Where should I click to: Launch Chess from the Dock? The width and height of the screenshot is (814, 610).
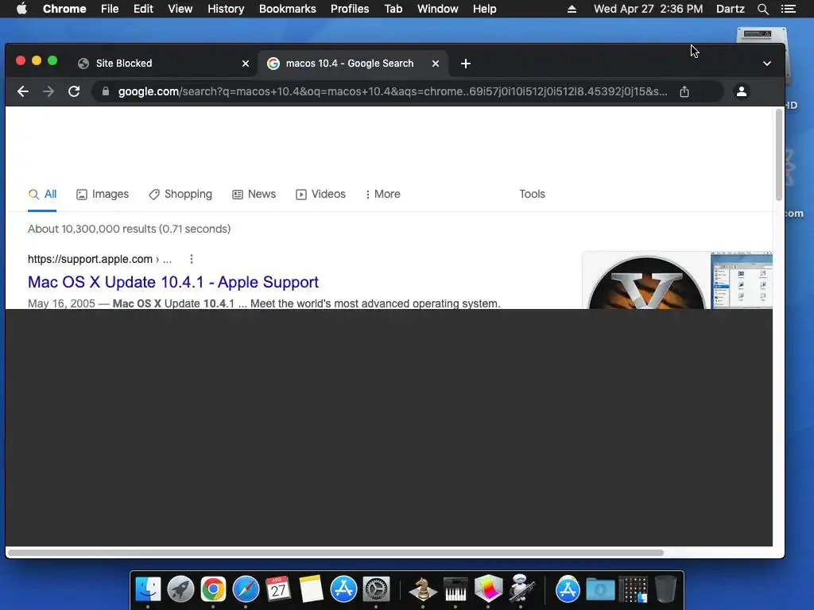[423, 589]
